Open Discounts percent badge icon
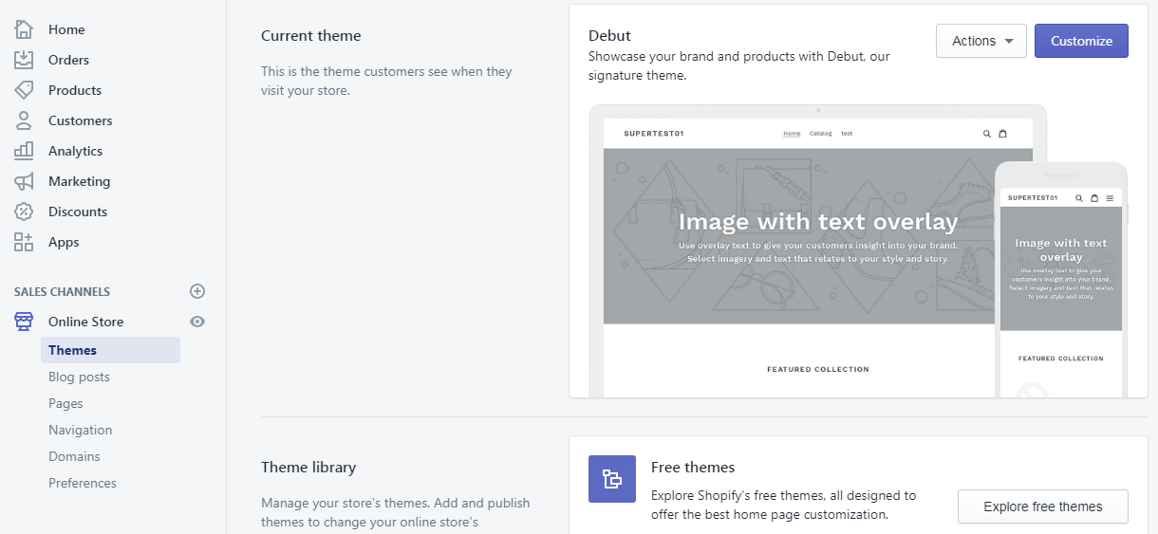This screenshot has width=1158, height=534. coord(24,212)
